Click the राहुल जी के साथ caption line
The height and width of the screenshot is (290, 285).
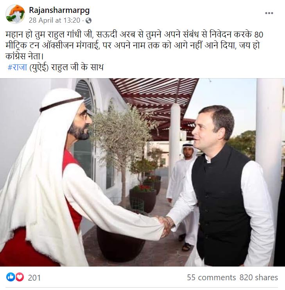click(x=77, y=67)
